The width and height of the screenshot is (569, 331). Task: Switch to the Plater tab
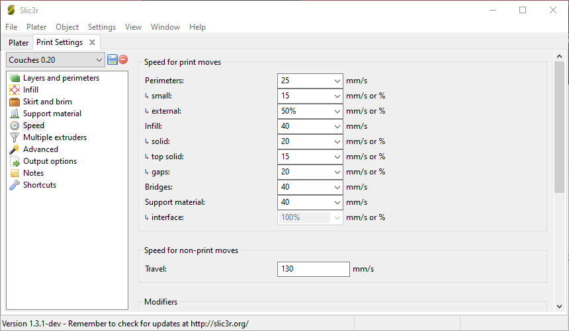click(19, 43)
